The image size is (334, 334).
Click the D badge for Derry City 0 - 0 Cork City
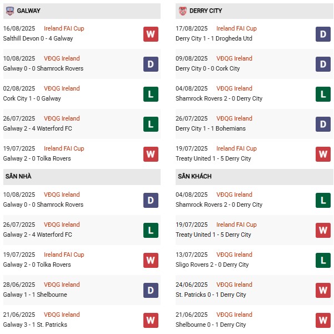pyautogui.click(x=323, y=64)
